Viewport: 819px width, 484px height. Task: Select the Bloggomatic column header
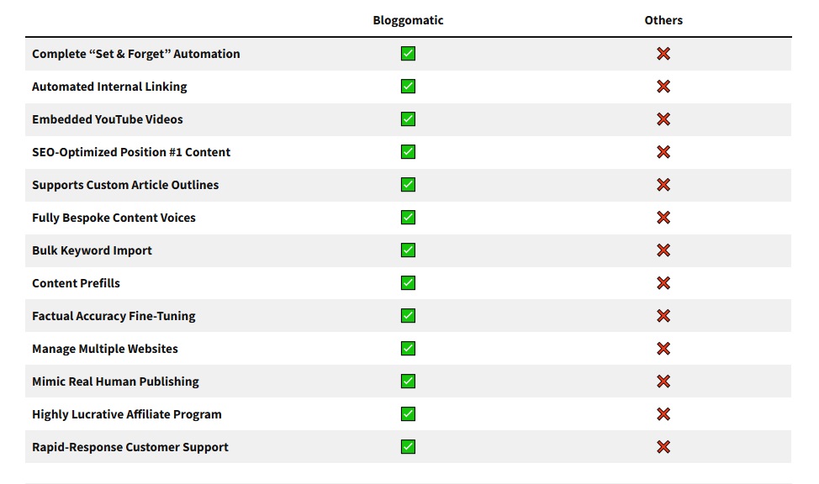tap(408, 20)
